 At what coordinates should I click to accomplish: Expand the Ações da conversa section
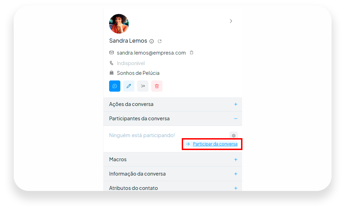click(173, 104)
